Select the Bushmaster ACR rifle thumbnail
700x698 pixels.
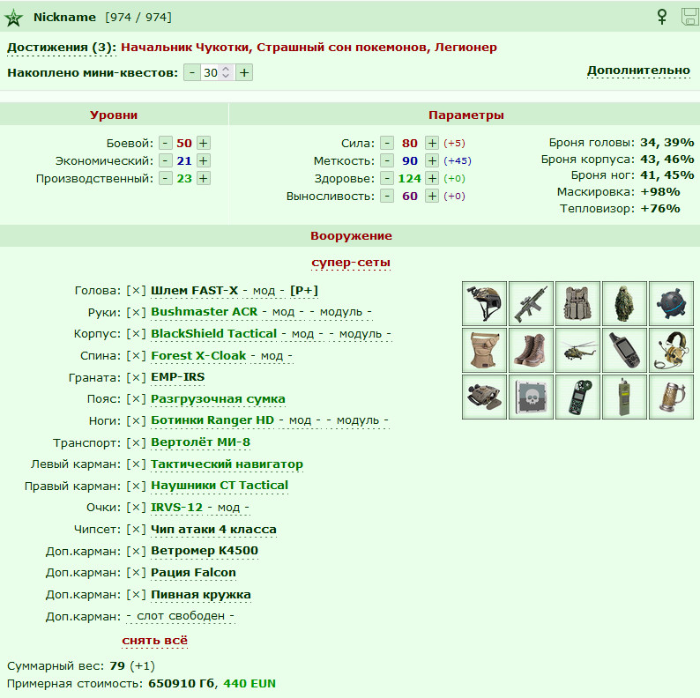tap(532, 303)
